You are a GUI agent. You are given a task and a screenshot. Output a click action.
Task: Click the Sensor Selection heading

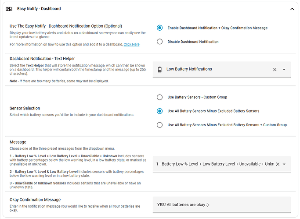25,108
